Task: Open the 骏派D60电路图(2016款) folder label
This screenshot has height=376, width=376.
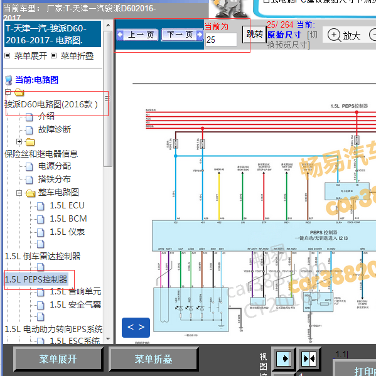Action: click(x=51, y=104)
